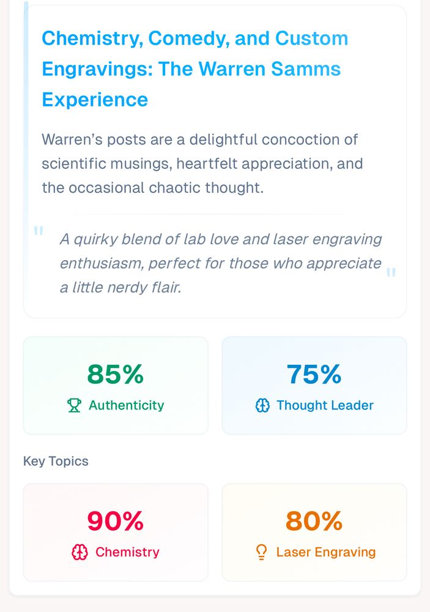
Task: Click the Laser Engraving label text
Action: (x=326, y=552)
